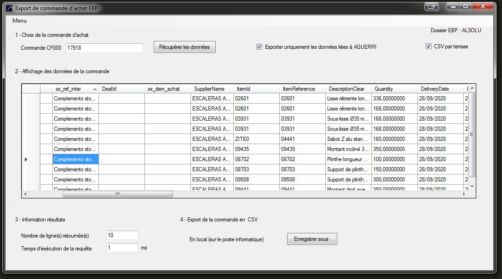
Task: Select the quantity cell '300,00000000'
Action: pos(395,180)
